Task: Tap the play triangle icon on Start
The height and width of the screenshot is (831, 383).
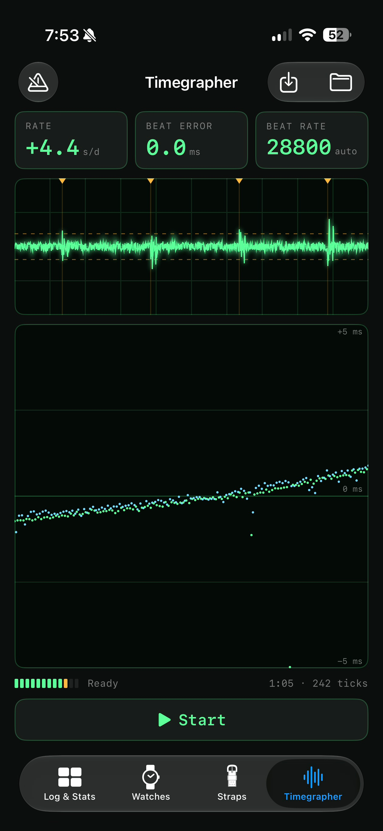Action: 164,720
